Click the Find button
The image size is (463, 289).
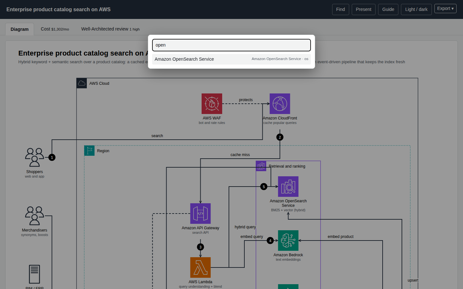pyautogui.click(x=340, y=9)
